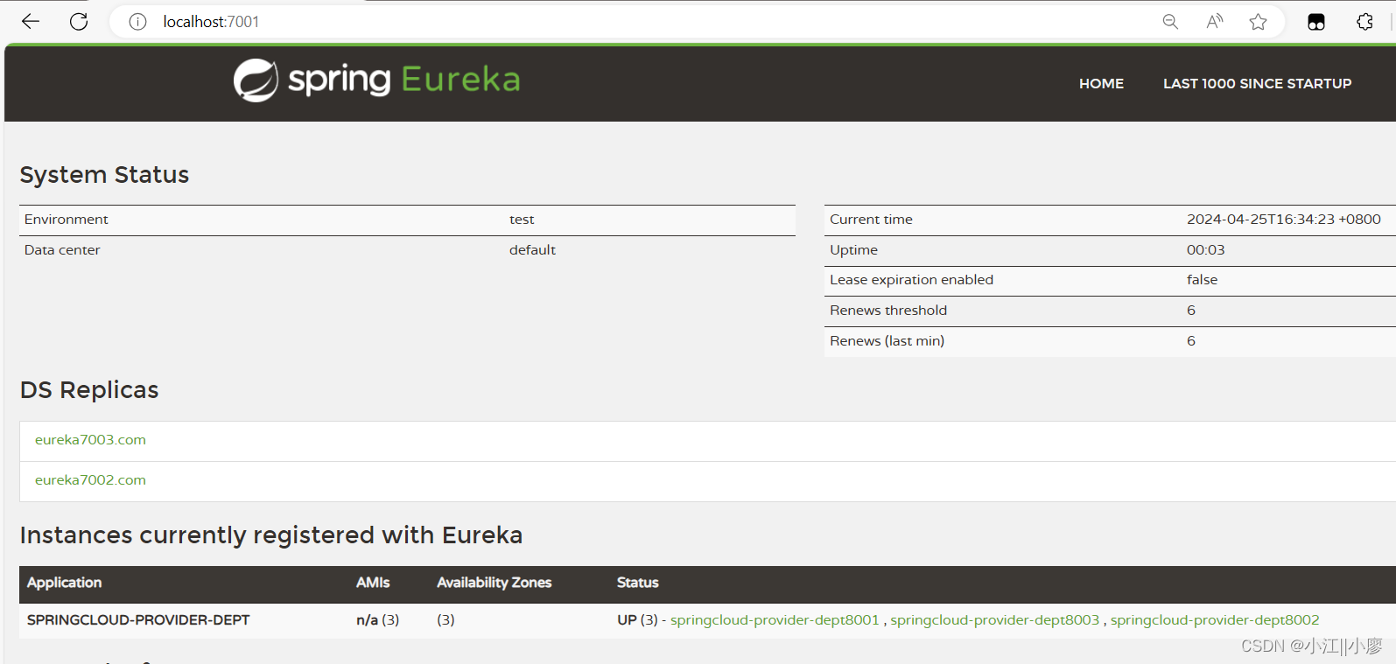This screenshot has height=664, width=1396.
Task: Reload the page with the refresh icon
Action: [x=79, y=21]
